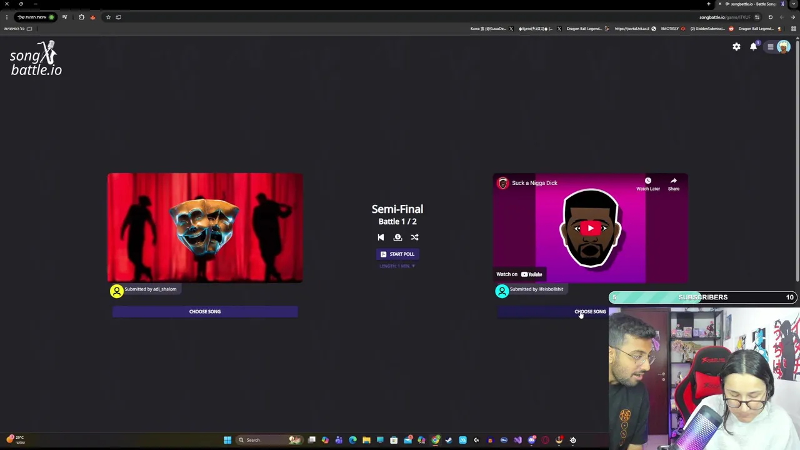
Task: Open the hamburger menu in header
Action: coord(771,47)
